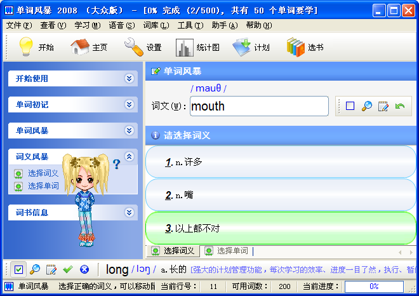This screenshot has height=296, width=419.
Task: Toggle the empty square box beside word field
Action: [350, 107]
